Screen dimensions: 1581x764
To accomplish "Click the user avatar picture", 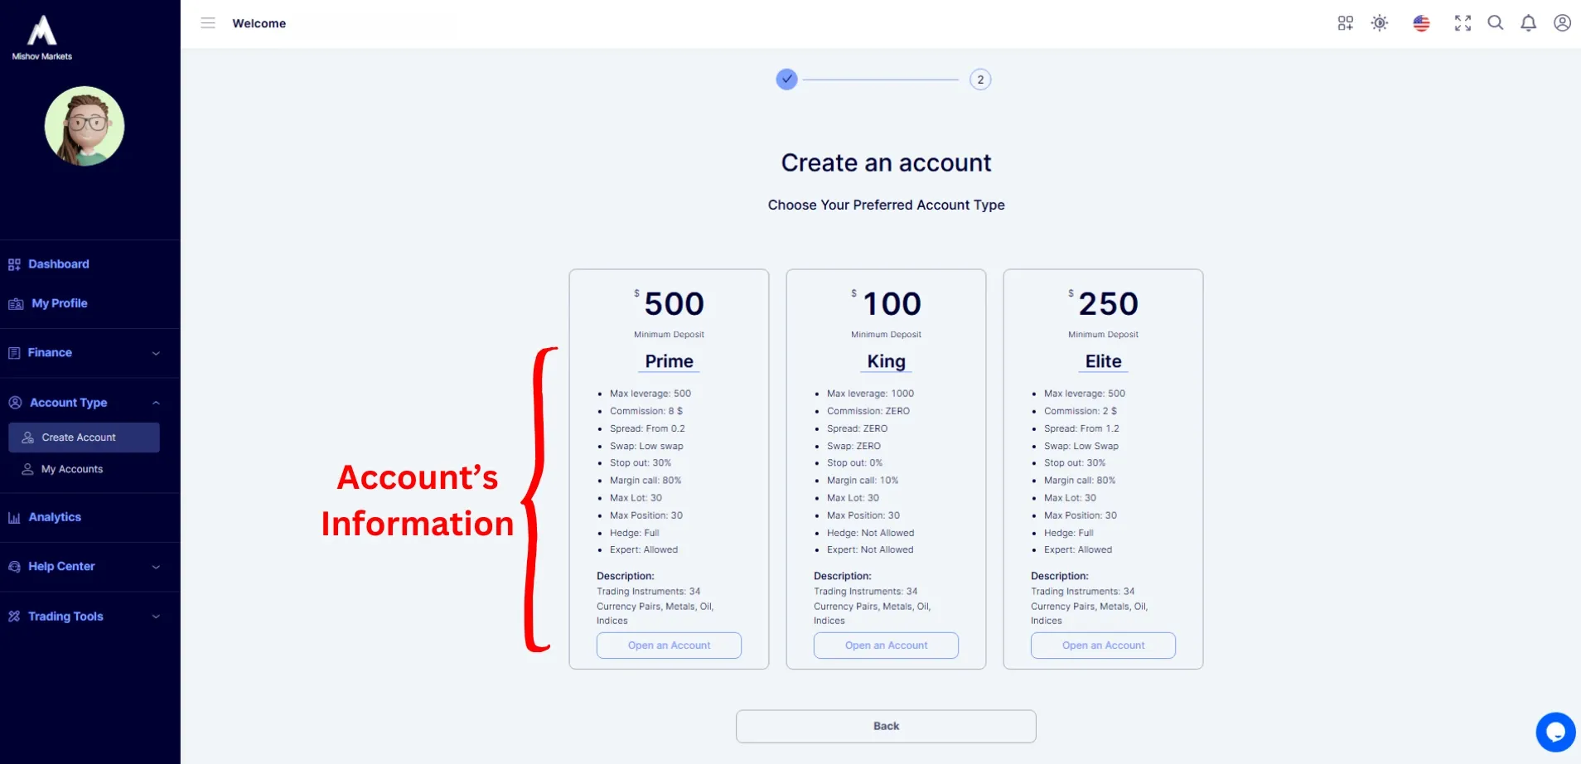I will (x=85, y=126).
